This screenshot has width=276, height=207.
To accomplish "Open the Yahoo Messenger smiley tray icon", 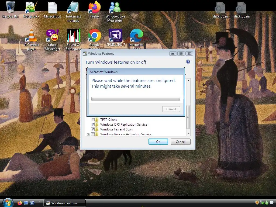I will (272, 203).
